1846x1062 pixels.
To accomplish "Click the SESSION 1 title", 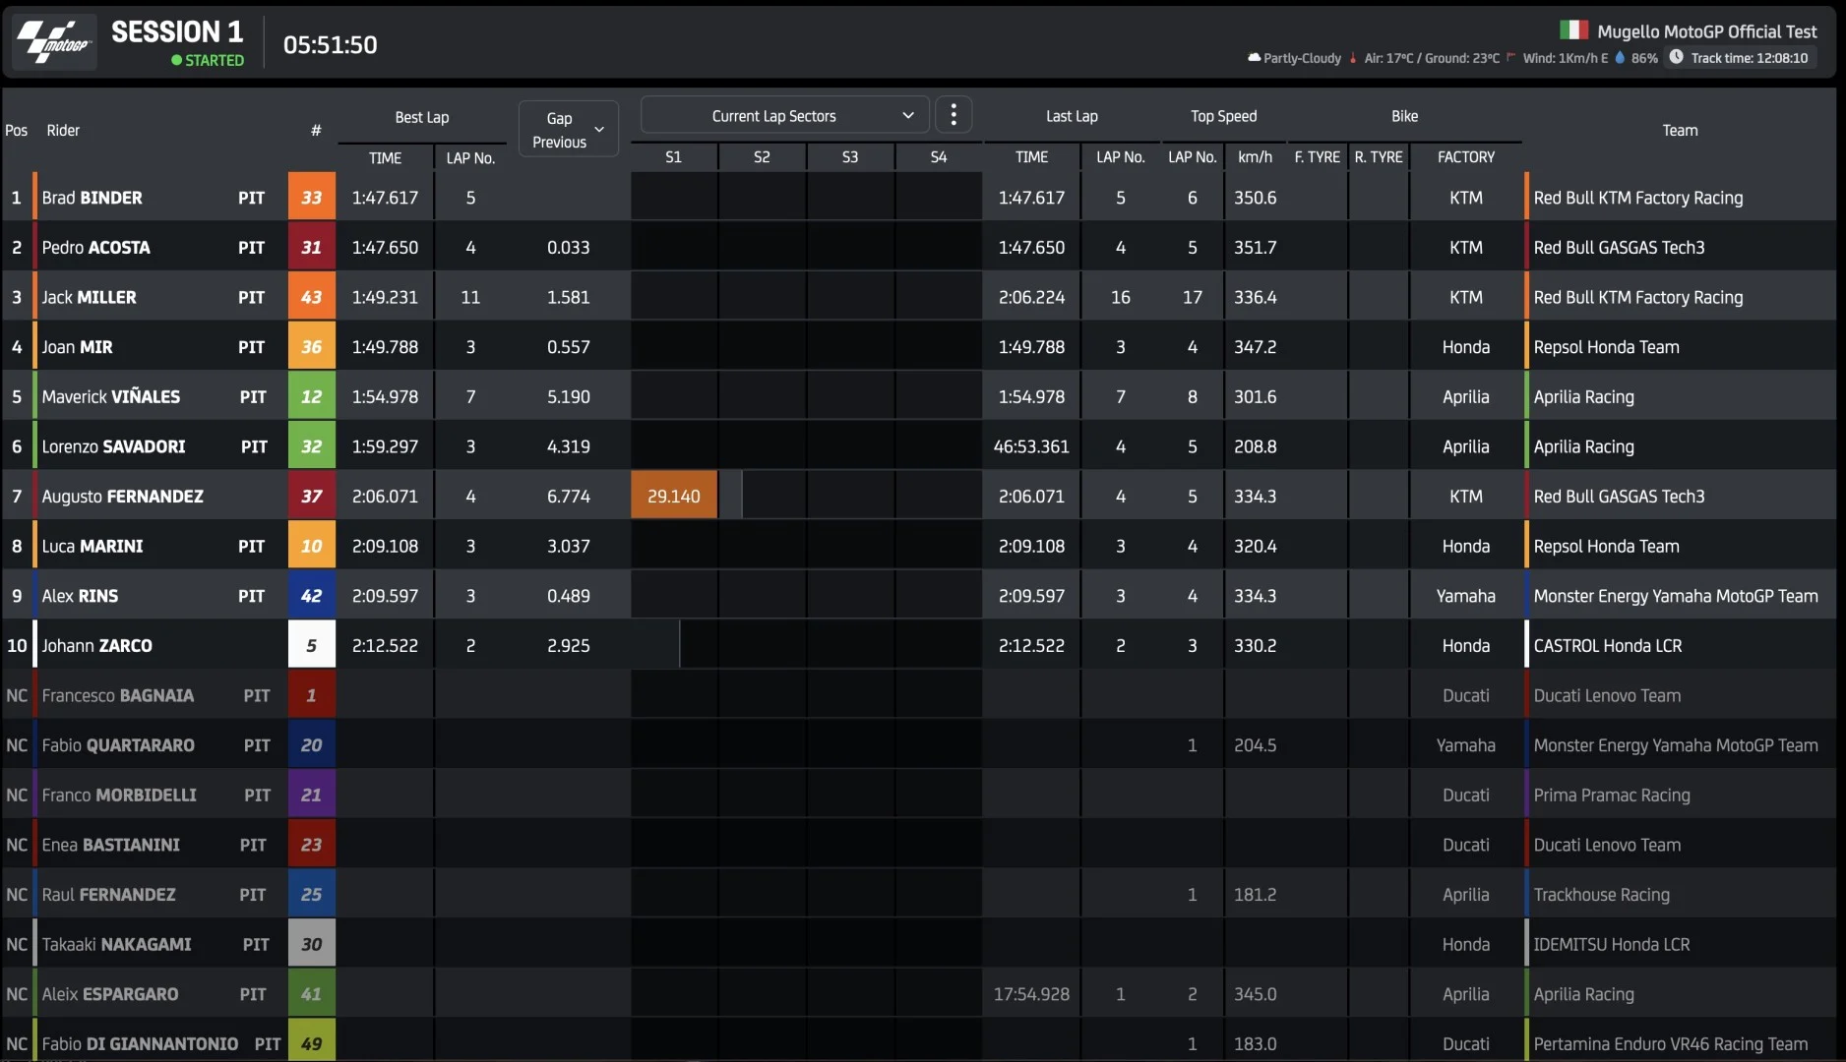I will 177,32.
